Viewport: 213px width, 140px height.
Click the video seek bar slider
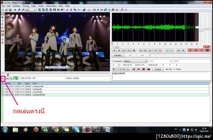(x=8, y=74)
